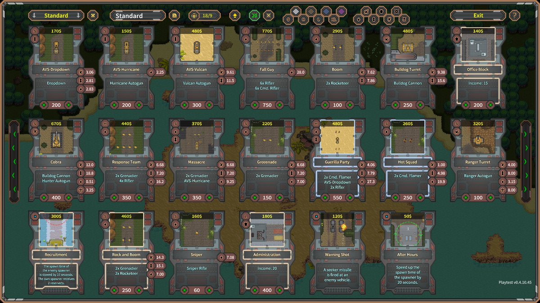
Task: Toggle the gear type filter icon
Action: (x=396, y=11)
